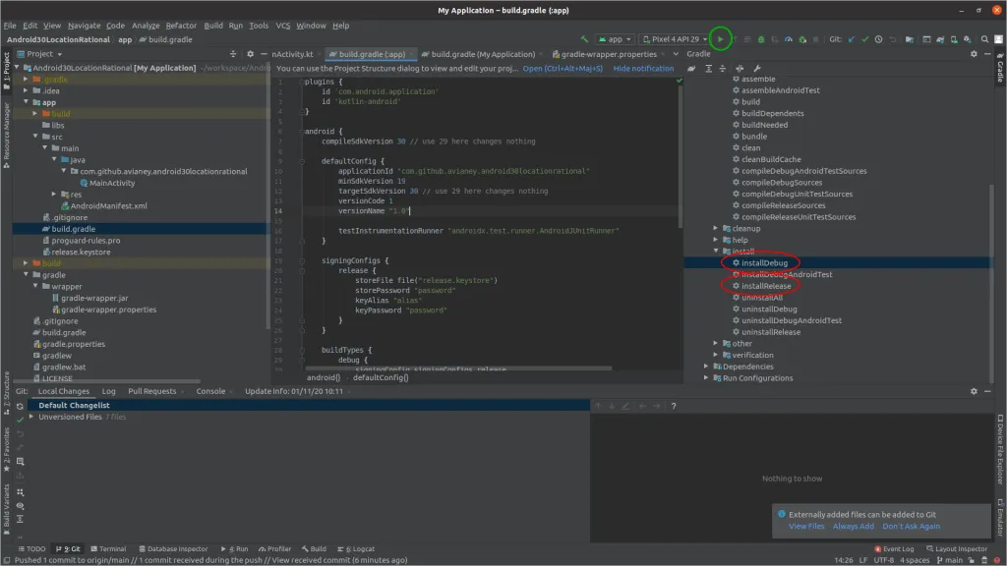The height and width of the screenshot is (566, 1007).
Task: Open the Pixel 4 API 29 device dropdown
Action: click(675, 39)
